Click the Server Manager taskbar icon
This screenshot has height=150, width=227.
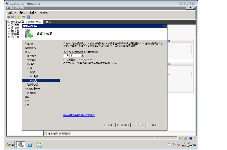[x=21, y=145]
